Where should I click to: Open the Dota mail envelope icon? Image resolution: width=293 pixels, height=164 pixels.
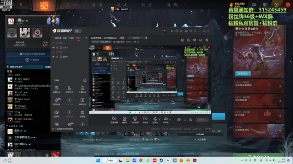(x=253, y=4)
